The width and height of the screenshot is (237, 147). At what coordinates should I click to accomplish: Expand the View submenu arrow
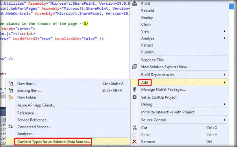point(225,31)
